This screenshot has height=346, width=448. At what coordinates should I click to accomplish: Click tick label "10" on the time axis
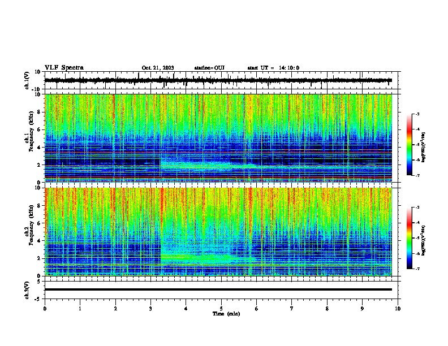click(398, 309)
